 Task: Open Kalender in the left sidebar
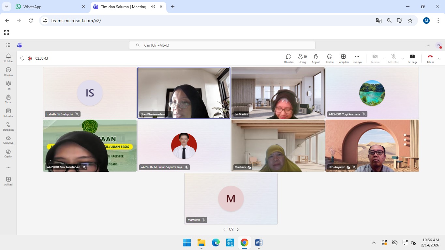coord(8,113)
